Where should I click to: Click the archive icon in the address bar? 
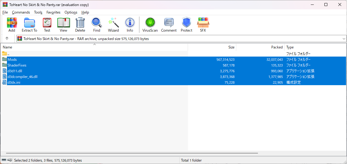(20, 39)
